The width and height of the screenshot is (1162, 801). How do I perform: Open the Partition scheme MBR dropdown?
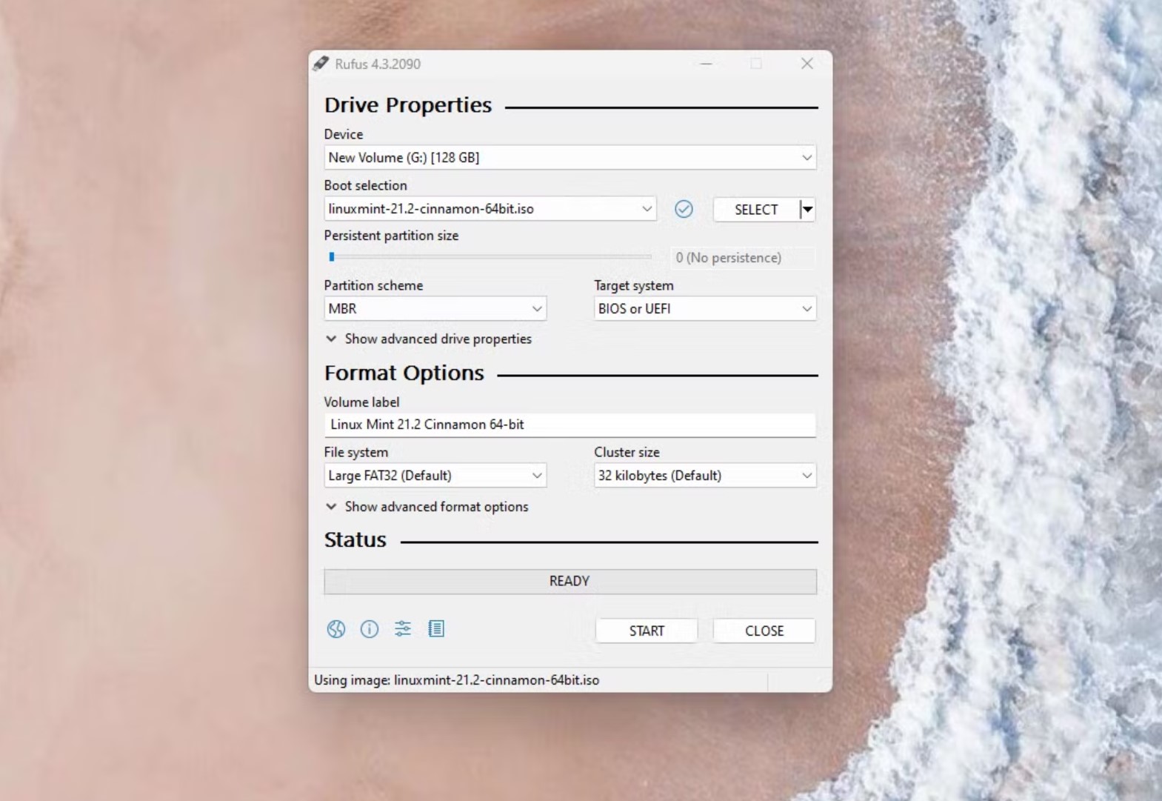[x=435, y=308]
